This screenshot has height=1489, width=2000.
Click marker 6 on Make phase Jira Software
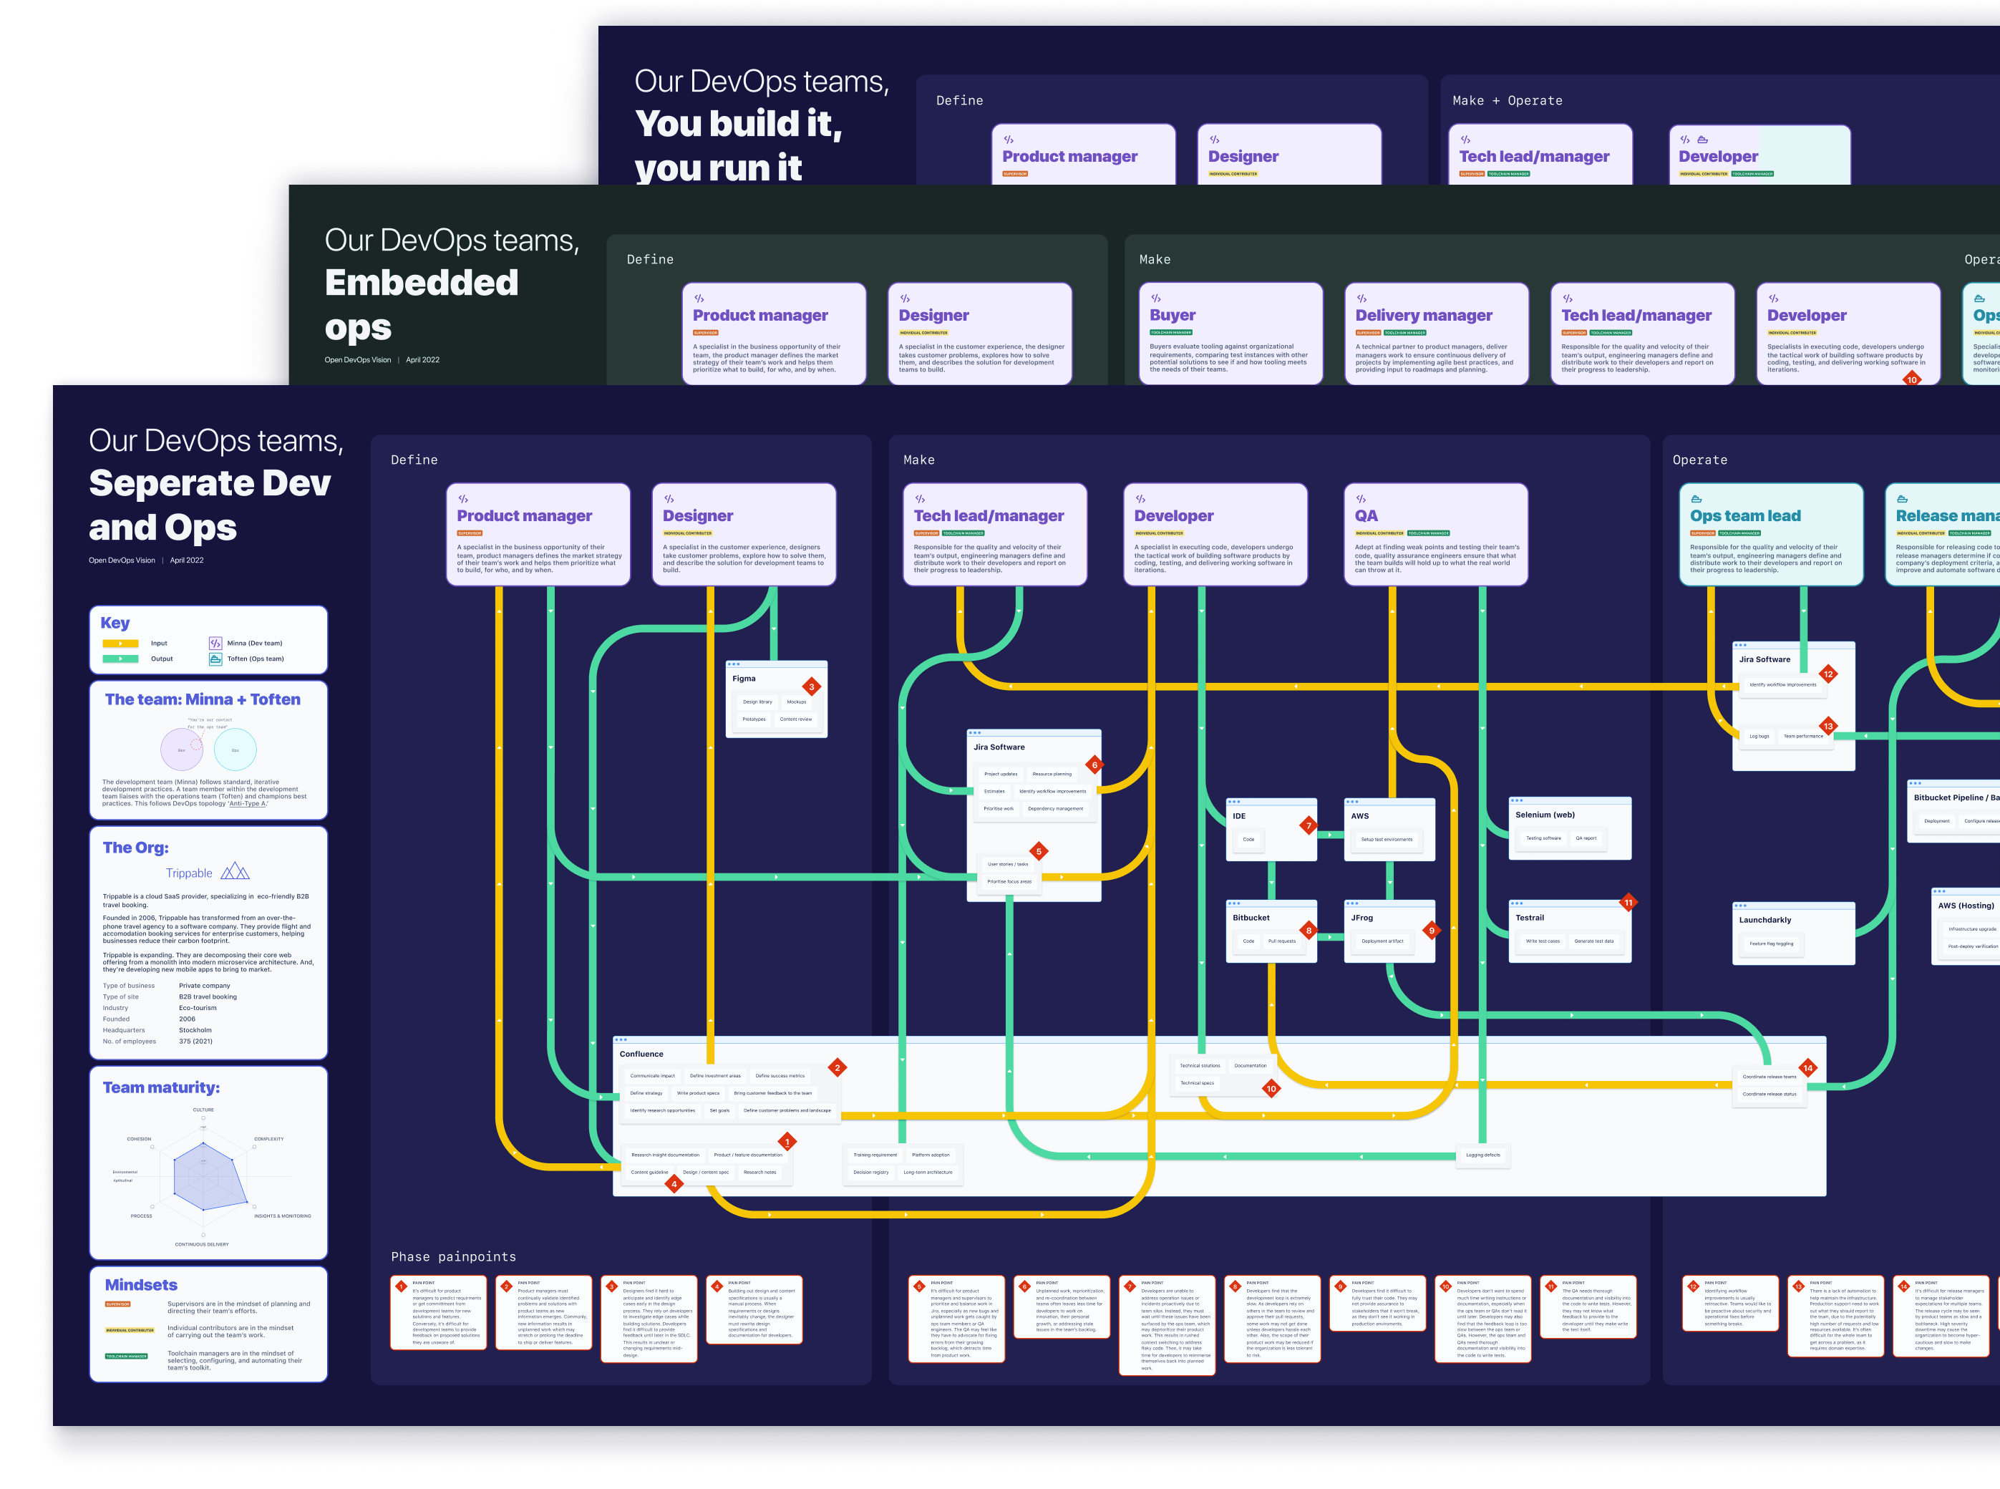coord(1094,765)
